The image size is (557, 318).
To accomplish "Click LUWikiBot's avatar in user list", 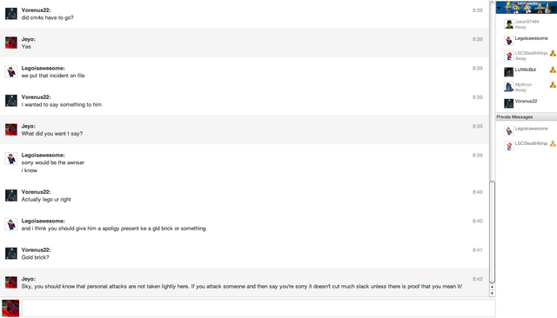I will pos(508,71).
